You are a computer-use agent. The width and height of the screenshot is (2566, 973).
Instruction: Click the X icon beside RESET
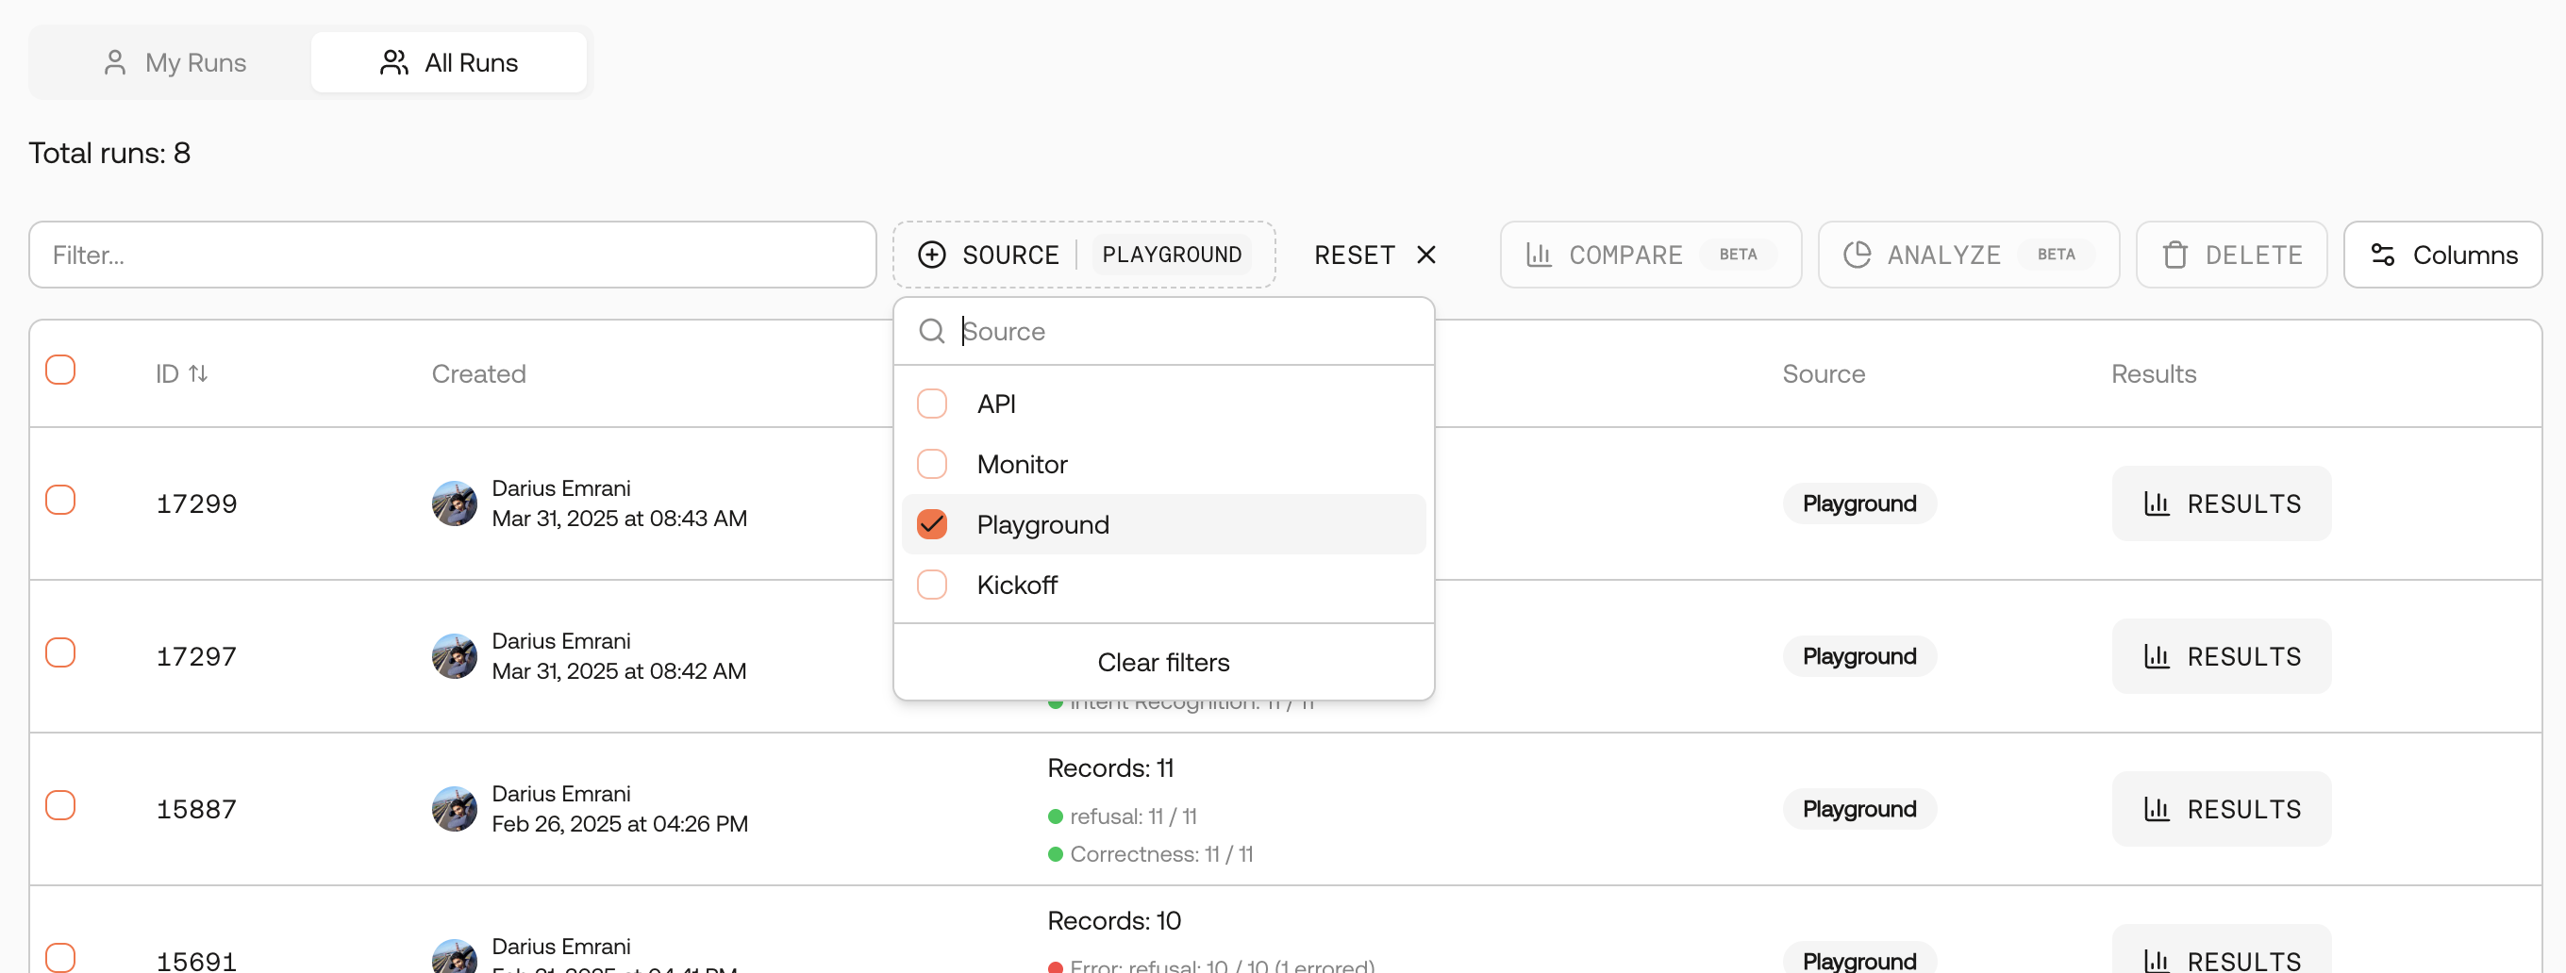1426,255
